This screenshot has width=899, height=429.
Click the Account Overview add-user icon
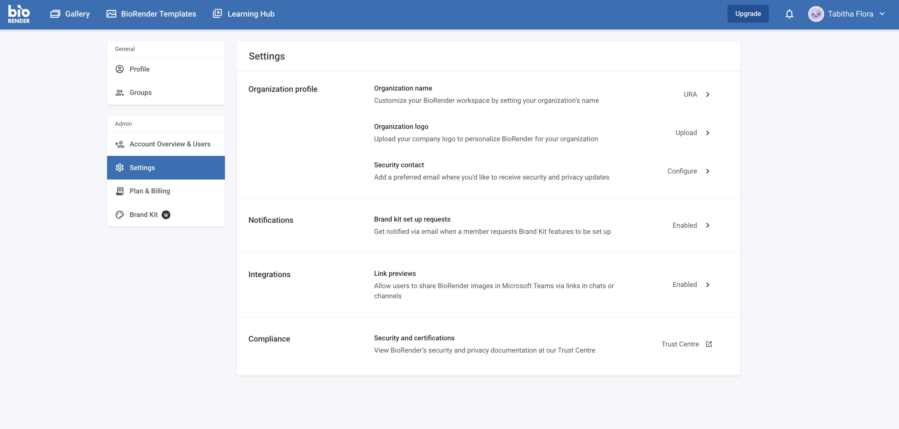tap(120, 144)
